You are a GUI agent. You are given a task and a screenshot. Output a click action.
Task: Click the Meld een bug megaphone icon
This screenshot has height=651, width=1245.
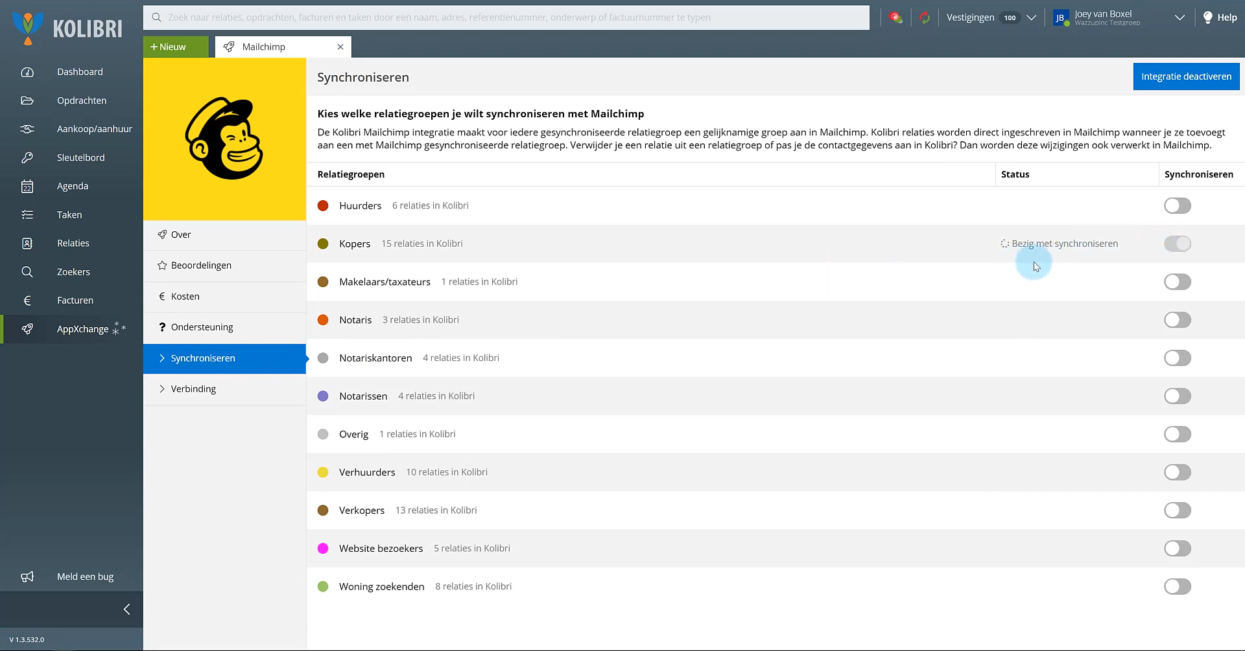pyautogui.click(x=27, y=577)
